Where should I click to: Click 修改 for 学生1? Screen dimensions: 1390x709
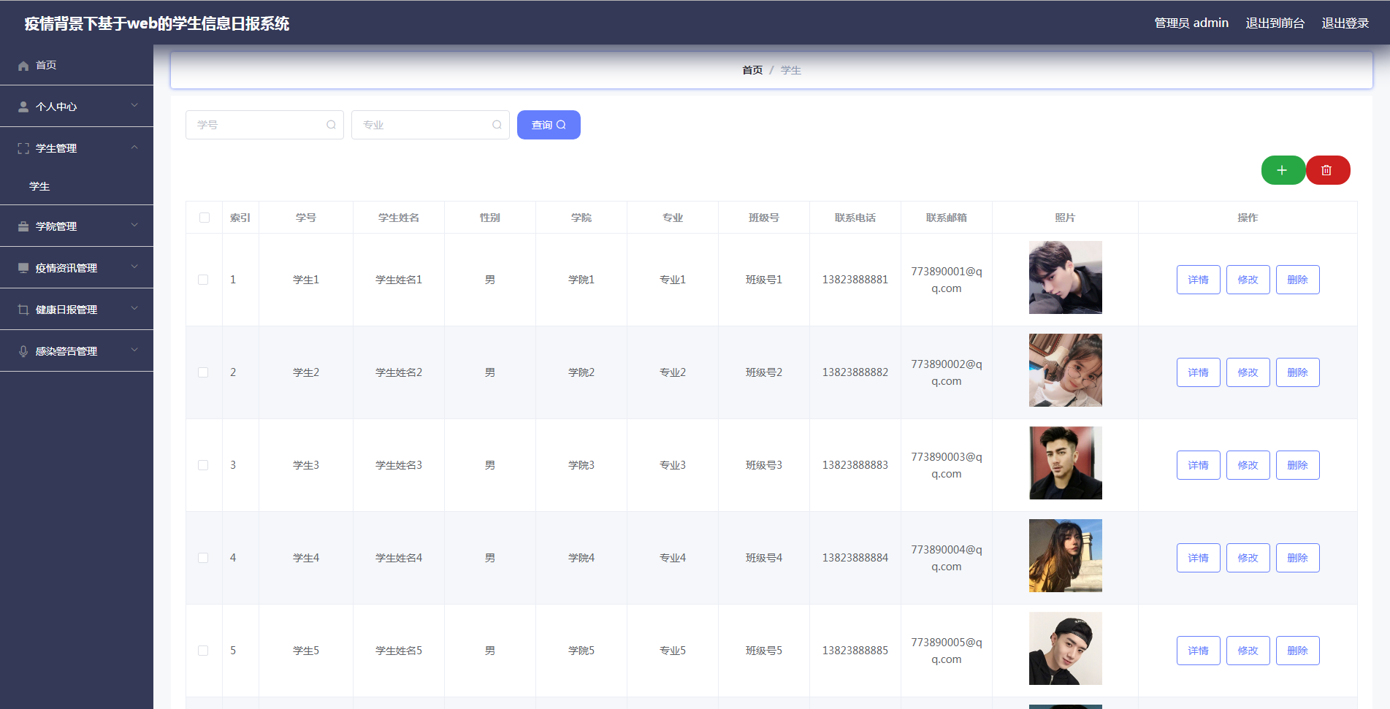pos(1248,280)
